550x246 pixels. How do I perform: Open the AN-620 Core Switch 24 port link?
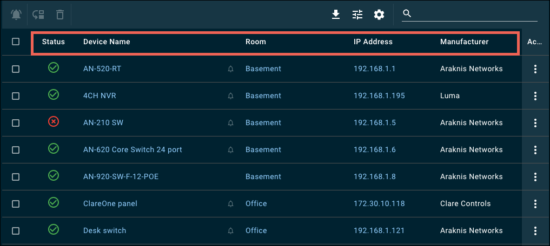132,149
